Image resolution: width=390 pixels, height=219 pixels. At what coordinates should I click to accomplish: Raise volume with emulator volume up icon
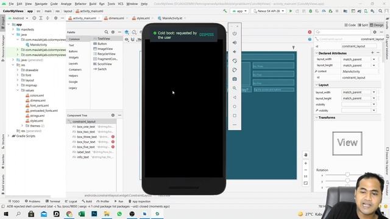click(x=235, y=43)
